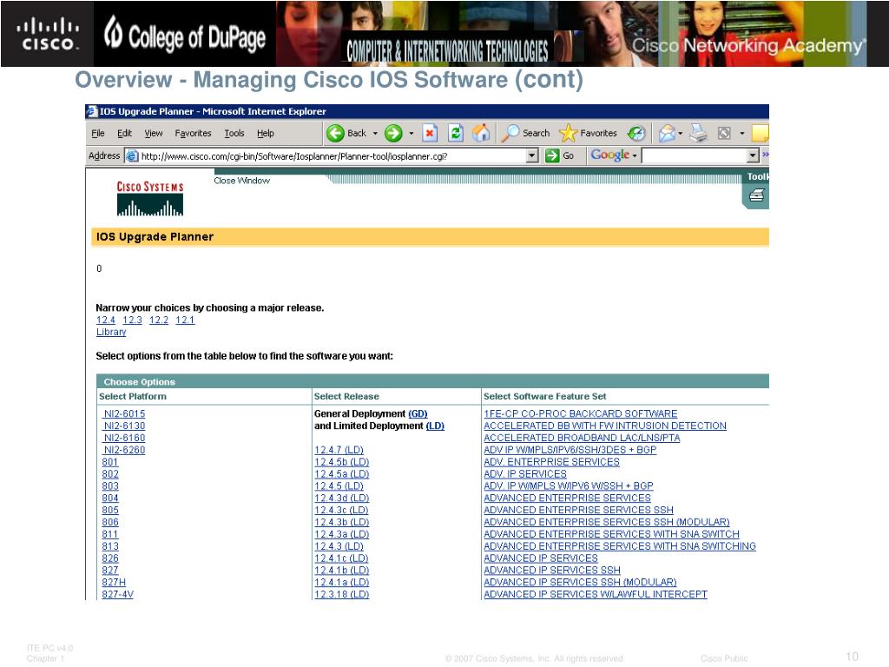The image size is (889, 667).
Task: Open the Google toolbar dropdown arrow
Action: (x=635, y=155)
